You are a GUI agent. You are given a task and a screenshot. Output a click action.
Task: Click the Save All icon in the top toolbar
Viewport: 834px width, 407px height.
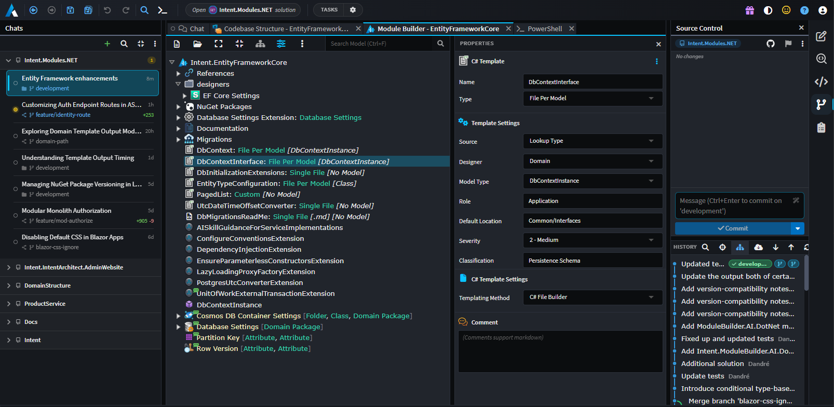click(88, 10)
